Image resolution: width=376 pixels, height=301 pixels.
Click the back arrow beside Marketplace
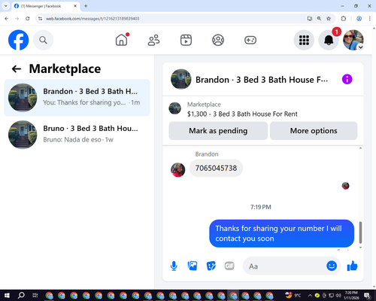click(x=17, y=68)
